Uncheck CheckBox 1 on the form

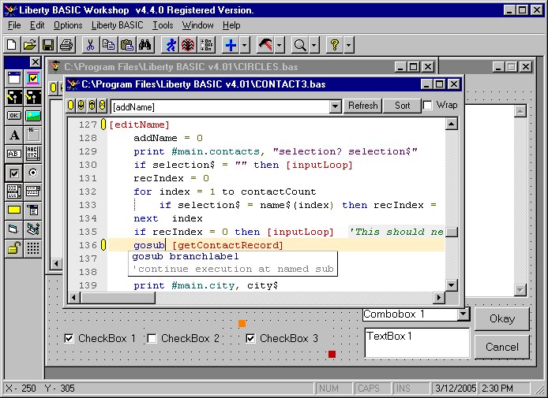point(69,338)
